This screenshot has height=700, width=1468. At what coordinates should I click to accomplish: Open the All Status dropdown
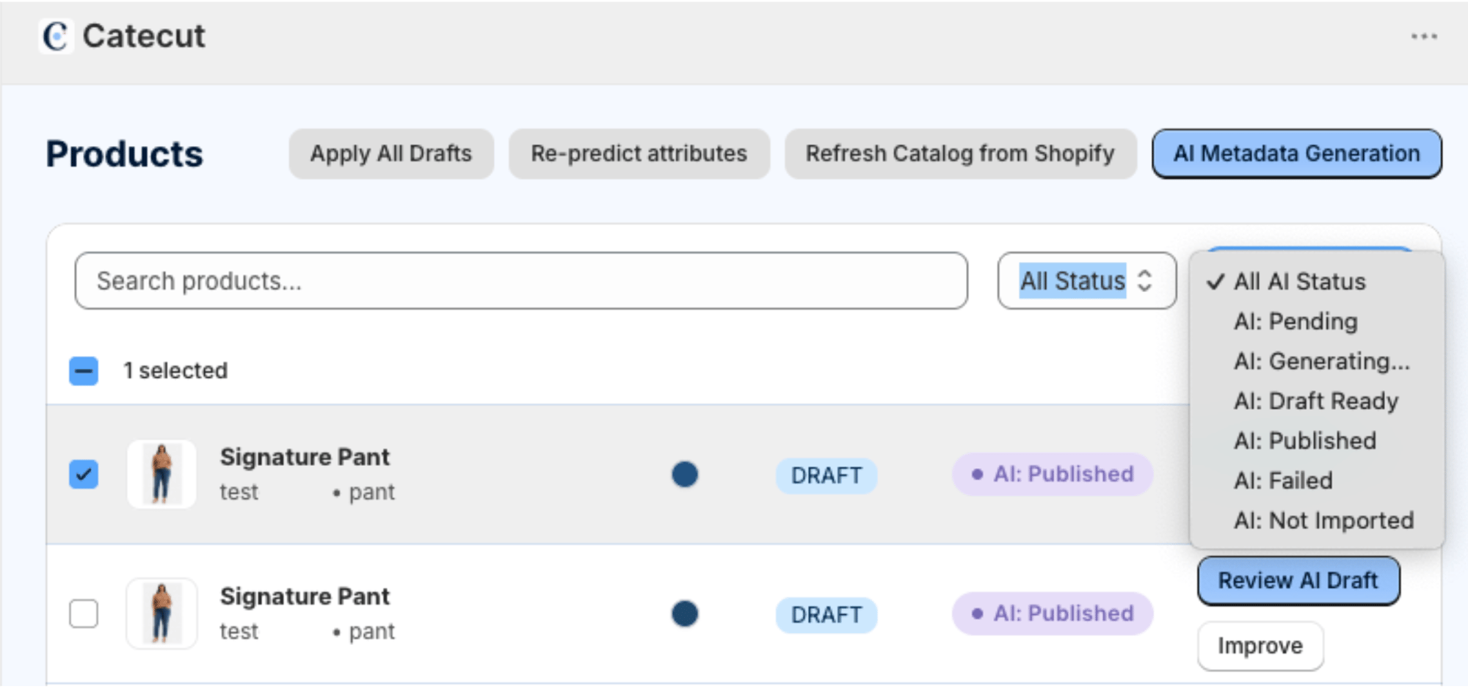[x=1086, y=281]
